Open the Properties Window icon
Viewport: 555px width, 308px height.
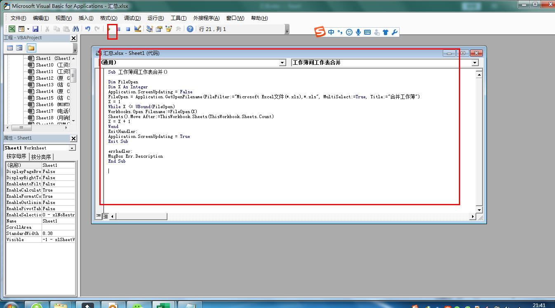click(x=159, y=29)
